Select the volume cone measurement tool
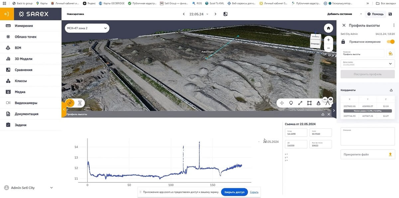399x198 pixels. click(318, 103)
